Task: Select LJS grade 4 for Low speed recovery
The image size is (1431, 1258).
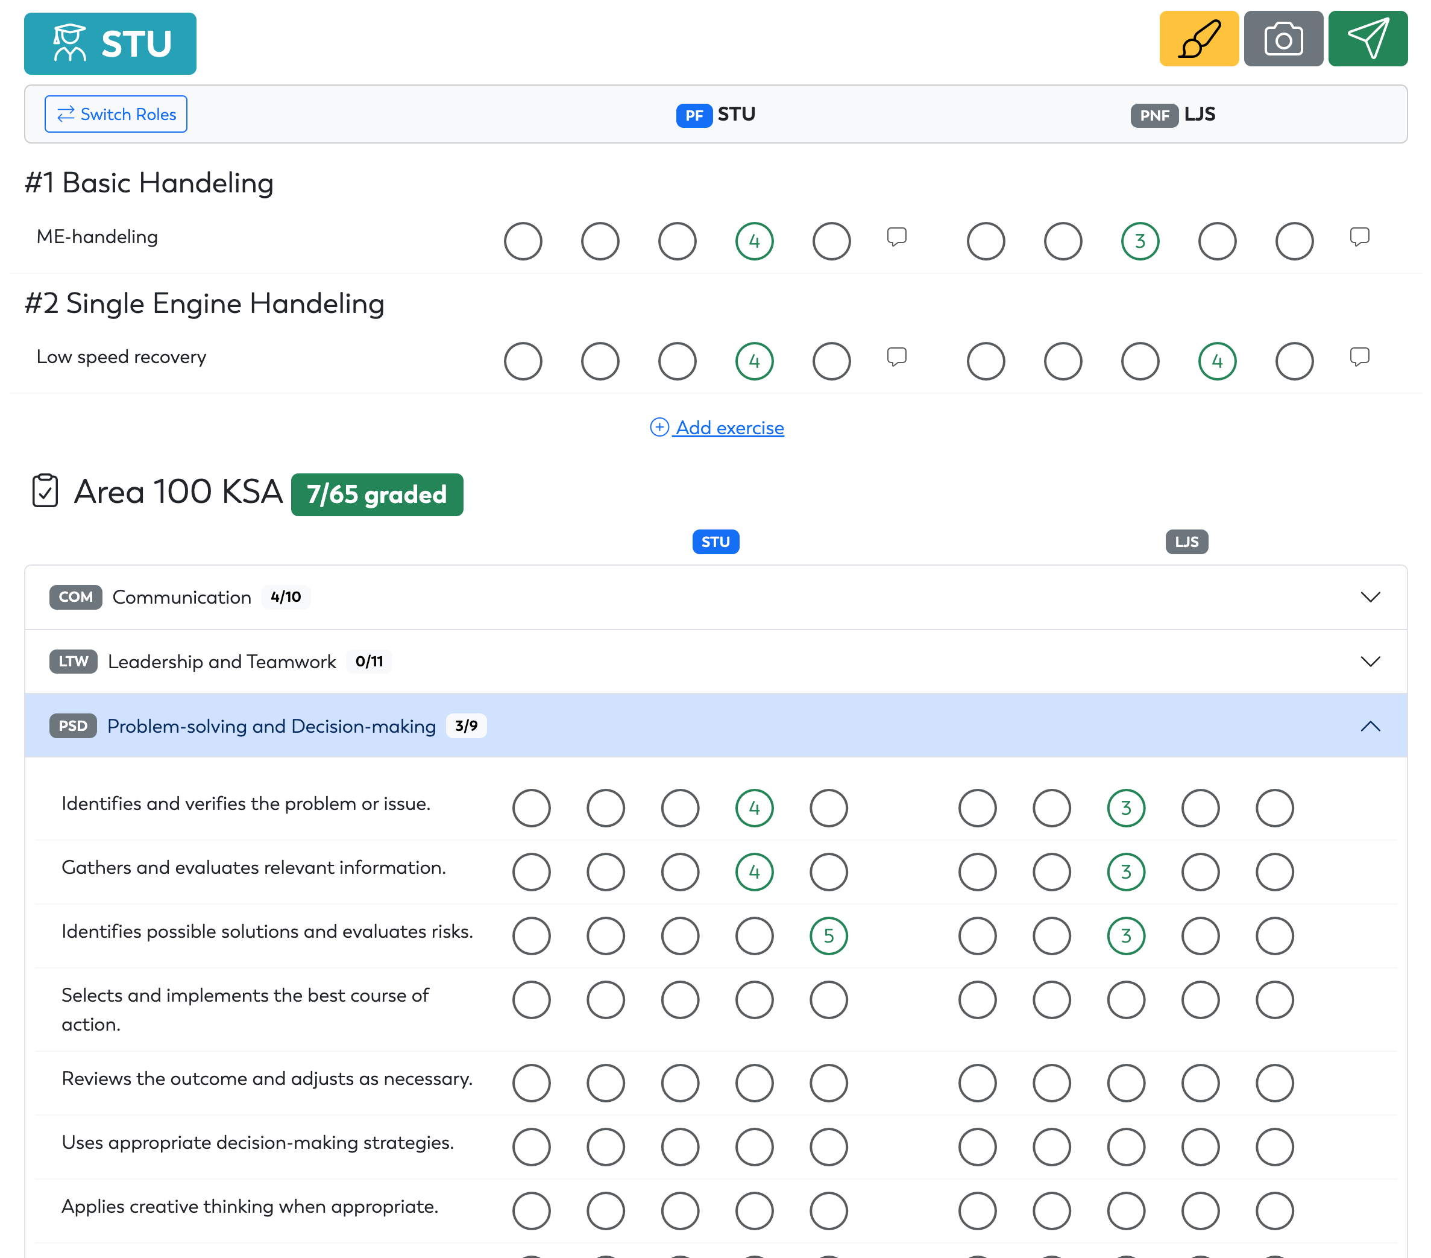Action: point(1217,361)
